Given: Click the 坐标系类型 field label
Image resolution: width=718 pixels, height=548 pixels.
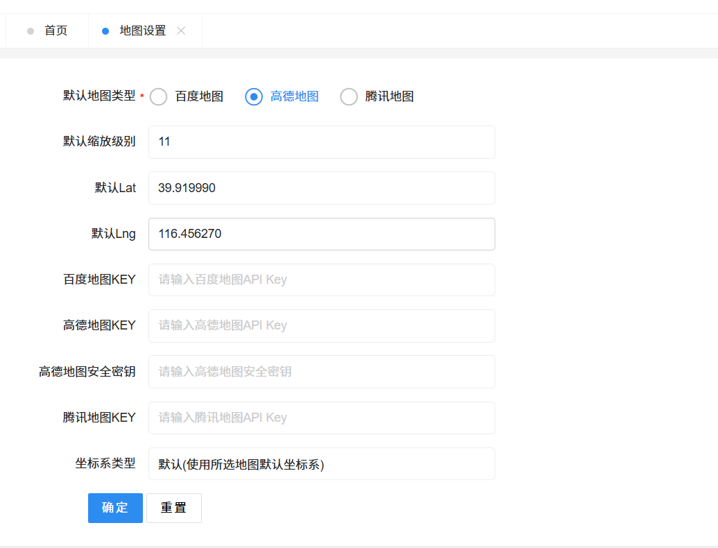Looking at the screenshot, I should point(105,463).
